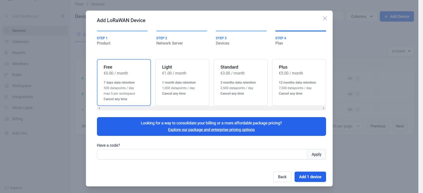The image size is (423, 193).
Task: Open Add-Ons in the sidebar
Action: coord(19,133)
